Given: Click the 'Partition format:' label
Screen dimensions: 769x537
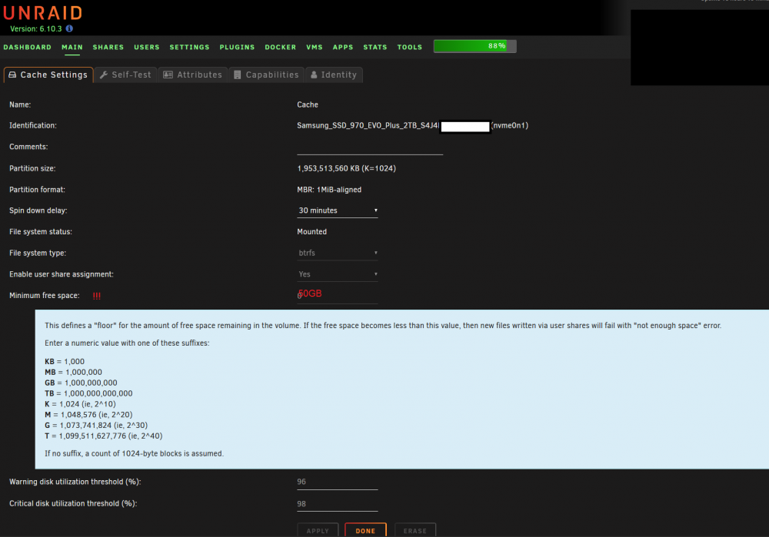Looking at the screenshot, I should click(x=37, y=190).
